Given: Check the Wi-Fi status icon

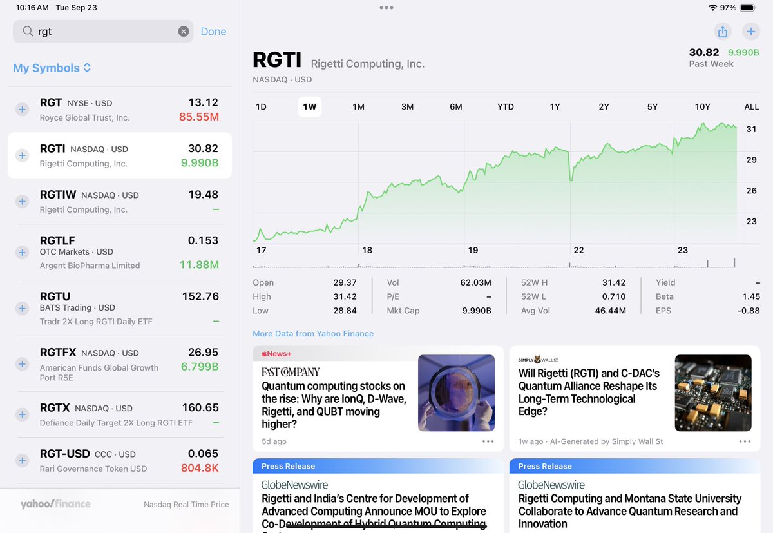Looking at the screenshot, I should [x=712, y=8].
